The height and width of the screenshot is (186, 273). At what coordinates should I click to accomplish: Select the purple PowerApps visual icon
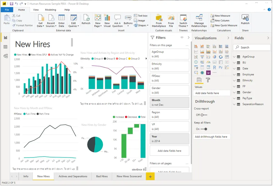point(208,72)
